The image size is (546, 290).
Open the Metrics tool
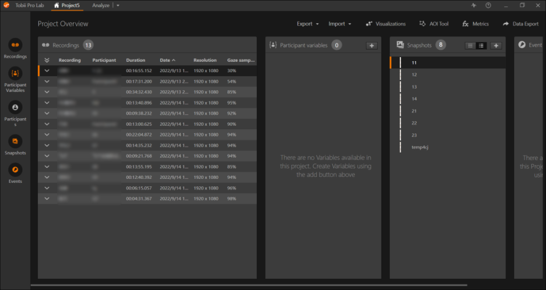475,24
